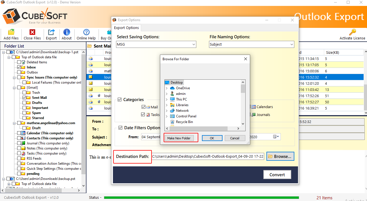Uncheck the Inbox folder checkbox
Screen dimensions: 367x201
point(19,67)
